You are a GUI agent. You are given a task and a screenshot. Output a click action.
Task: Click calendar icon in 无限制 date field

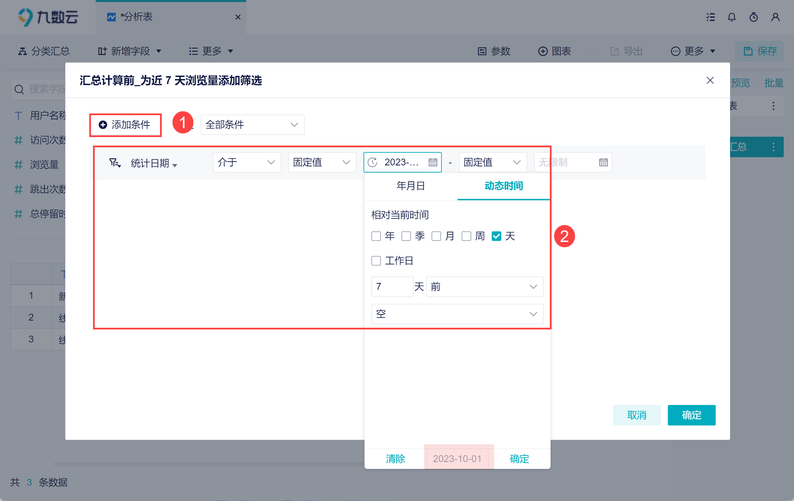click(x=603, y=162)
